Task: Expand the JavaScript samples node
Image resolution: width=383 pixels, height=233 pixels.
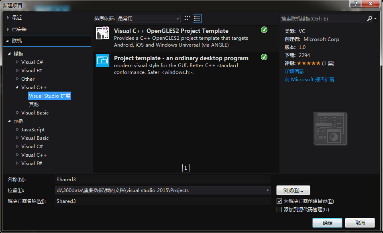Action: click(x=17, y=130)
